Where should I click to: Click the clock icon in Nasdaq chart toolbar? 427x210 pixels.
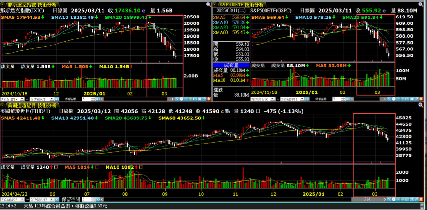[x=182, y=99]
